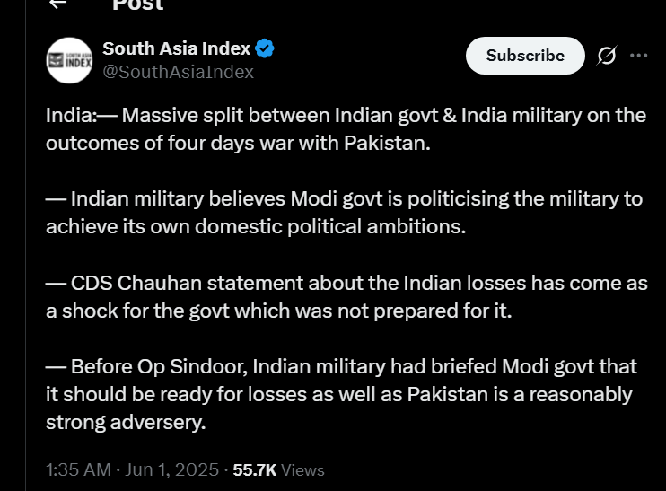Screen dimensions: 666x491
Task: Click the blue verified badge
Action: (x=265, y=48)
